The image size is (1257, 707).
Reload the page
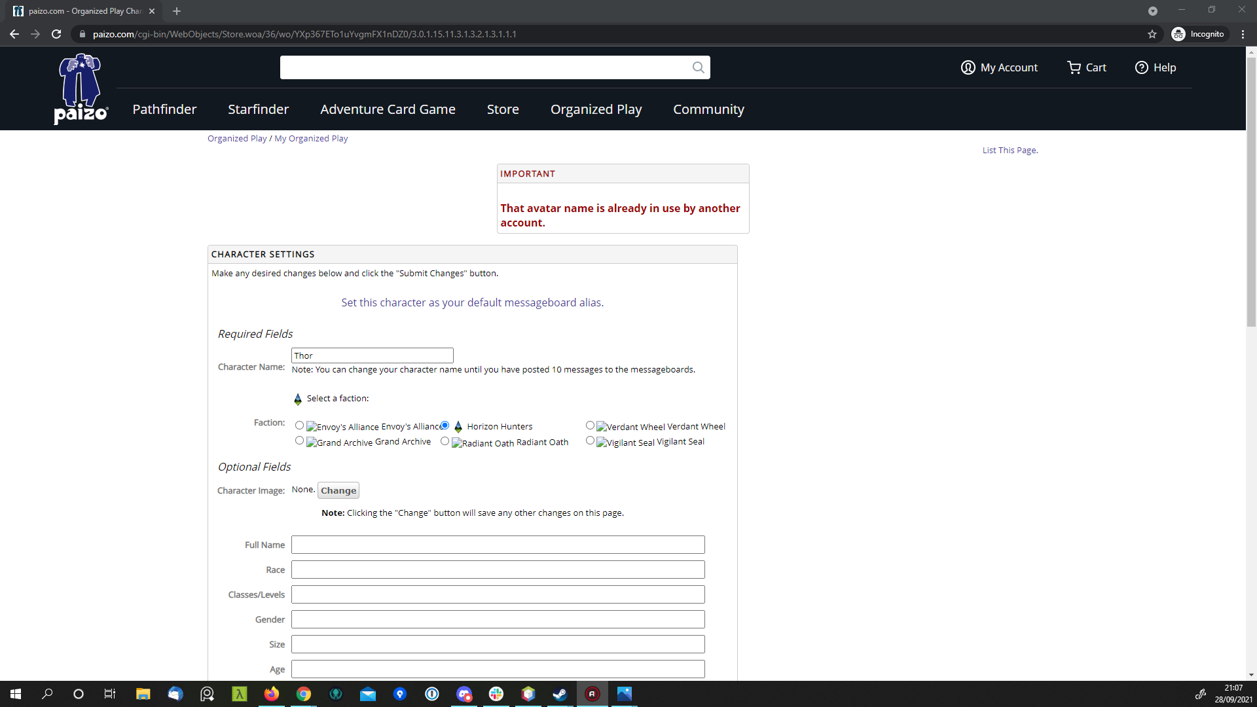(56, 34)
